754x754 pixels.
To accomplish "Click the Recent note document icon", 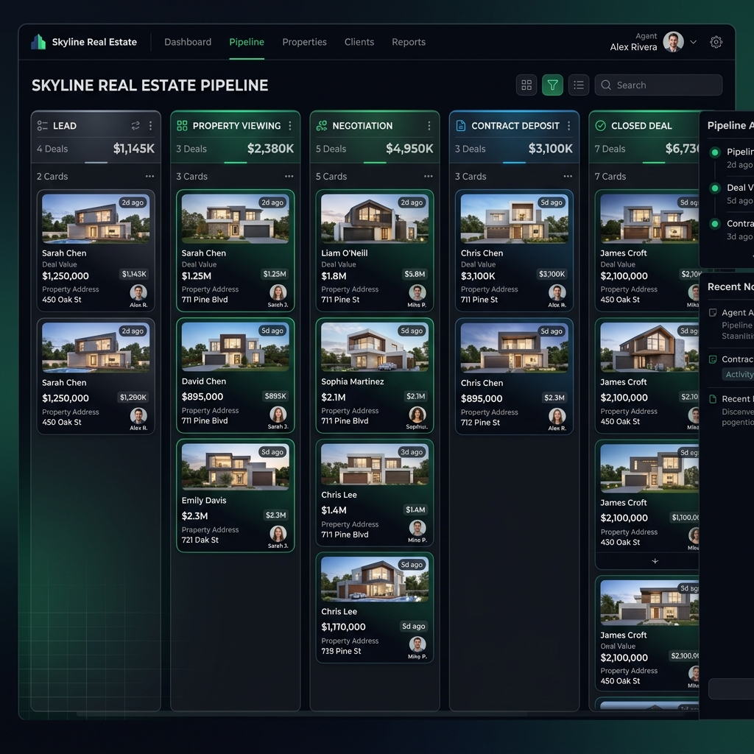I will coord(713,398).
